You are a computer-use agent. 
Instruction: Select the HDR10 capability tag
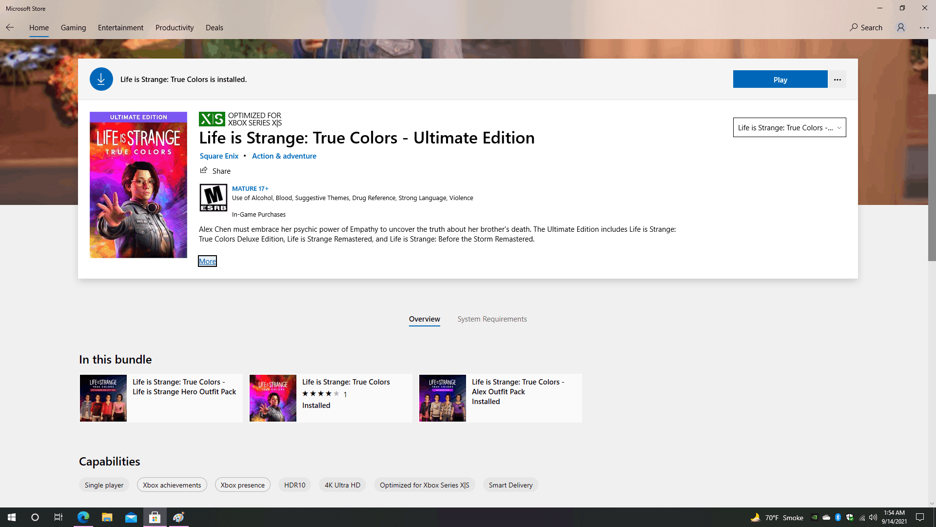click(295, 485)
